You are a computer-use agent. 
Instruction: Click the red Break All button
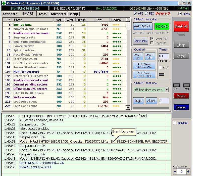tap(181, 26)
